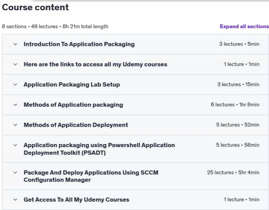Image resolution: width=269 pixels, height=210 pixels.
Task: Click the 'Course content' heading
Action: [35, 7]
